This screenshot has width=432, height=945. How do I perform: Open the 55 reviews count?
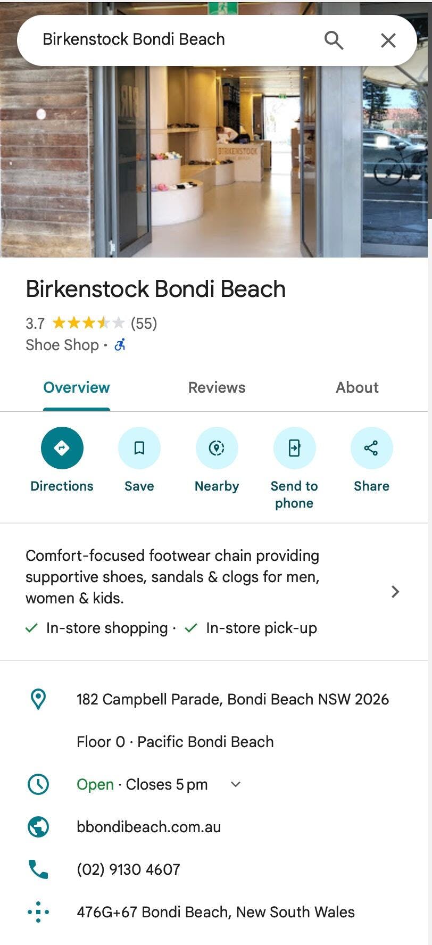[x=144, y=324]
